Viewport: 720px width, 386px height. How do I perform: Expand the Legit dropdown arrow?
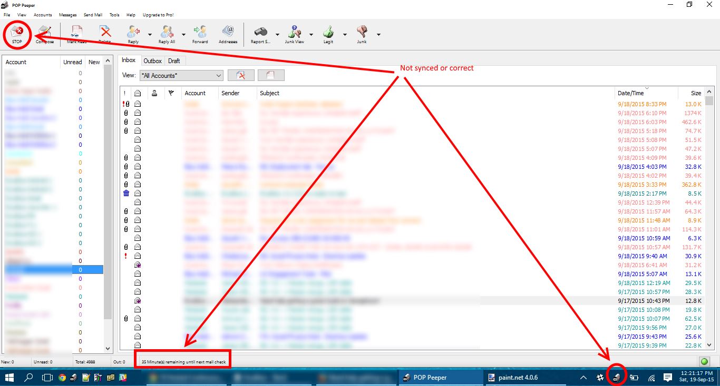point(345,34)
